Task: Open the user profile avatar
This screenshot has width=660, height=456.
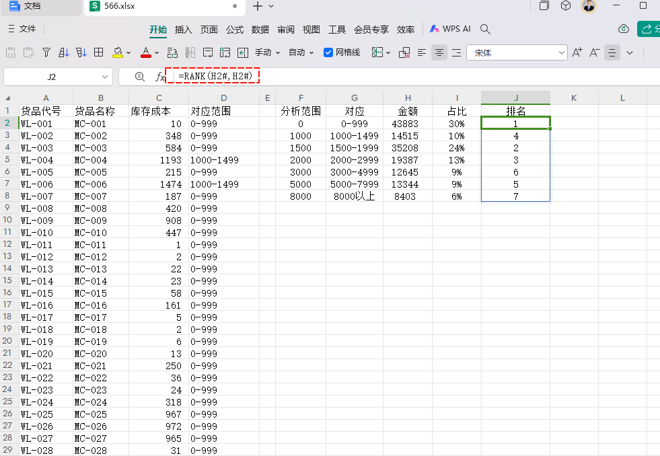Action: click(589, 6)
